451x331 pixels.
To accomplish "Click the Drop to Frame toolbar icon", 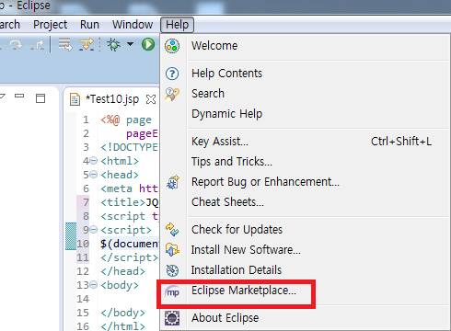I will point(65,44).
